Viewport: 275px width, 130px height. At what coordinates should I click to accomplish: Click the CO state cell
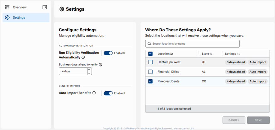204,81
